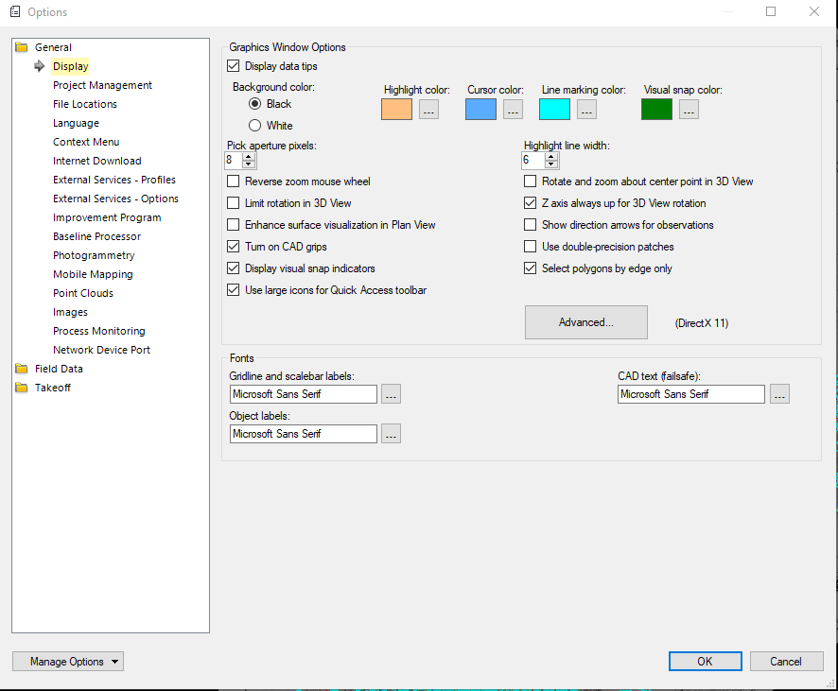Select External Services - Options
The width and height of the screenshot is (838, 691).
coord(115,199)
